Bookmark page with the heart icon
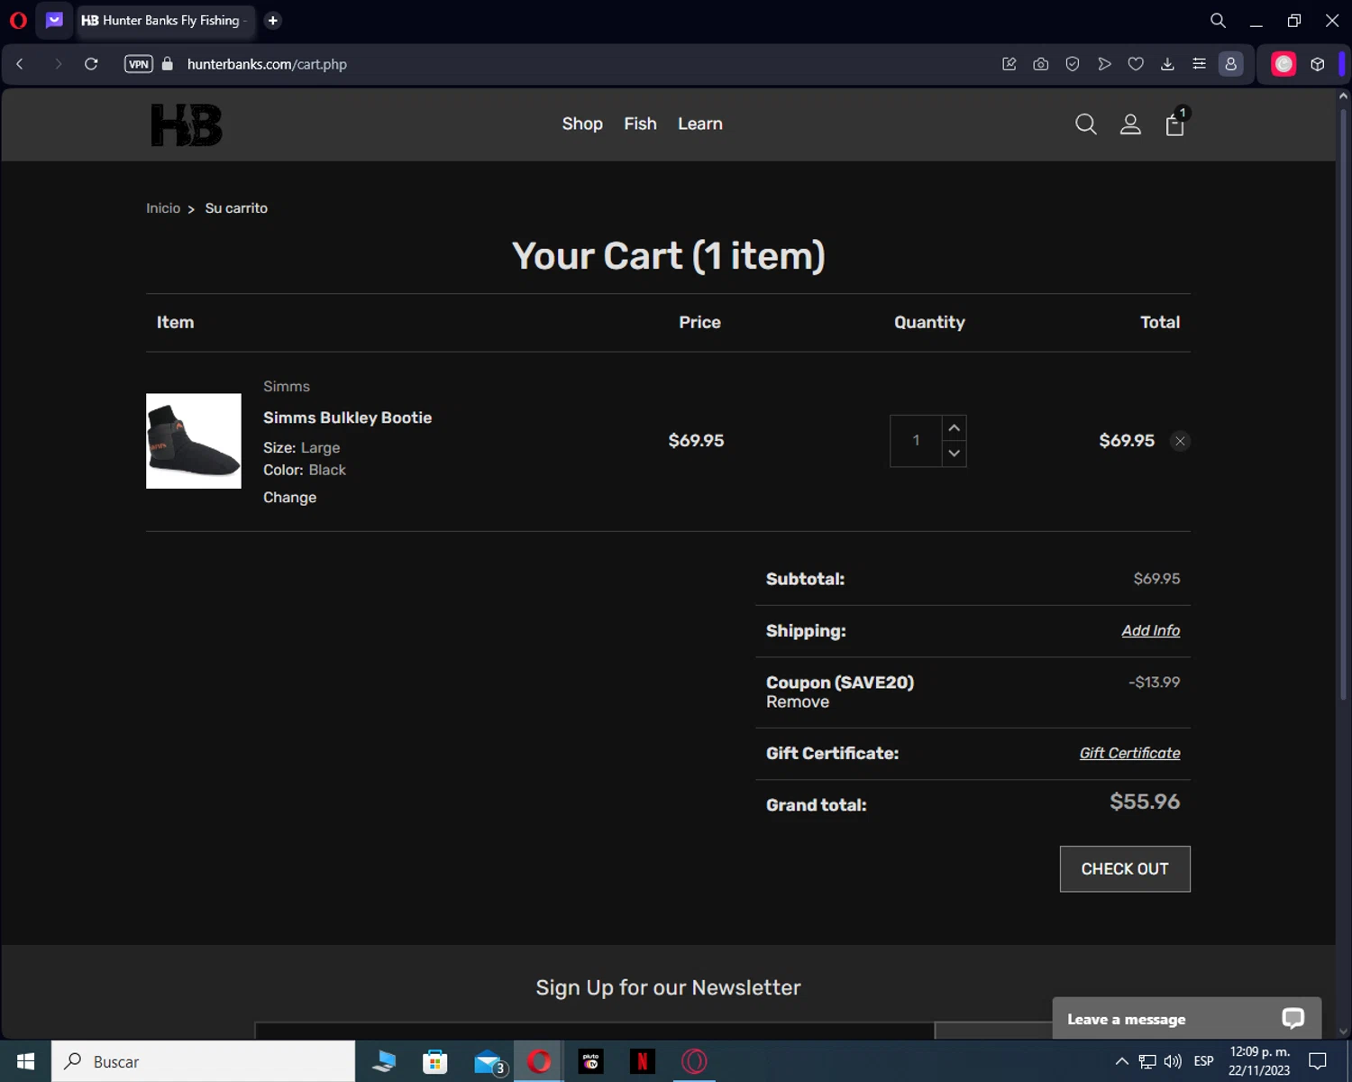Image resolution: width=1352 pixels, height=1082 pixels. (x=1136, y=64)
